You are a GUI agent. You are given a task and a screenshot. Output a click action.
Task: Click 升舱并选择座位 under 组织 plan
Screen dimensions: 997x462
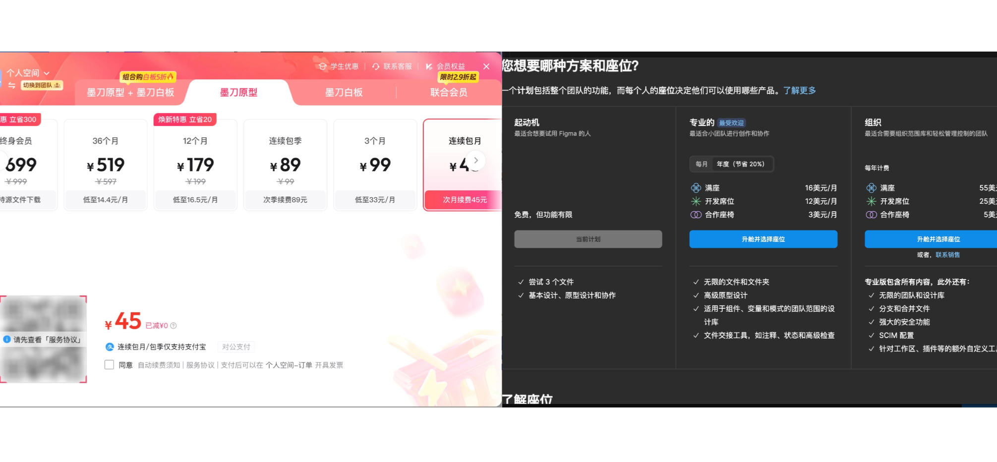point(931,239)
